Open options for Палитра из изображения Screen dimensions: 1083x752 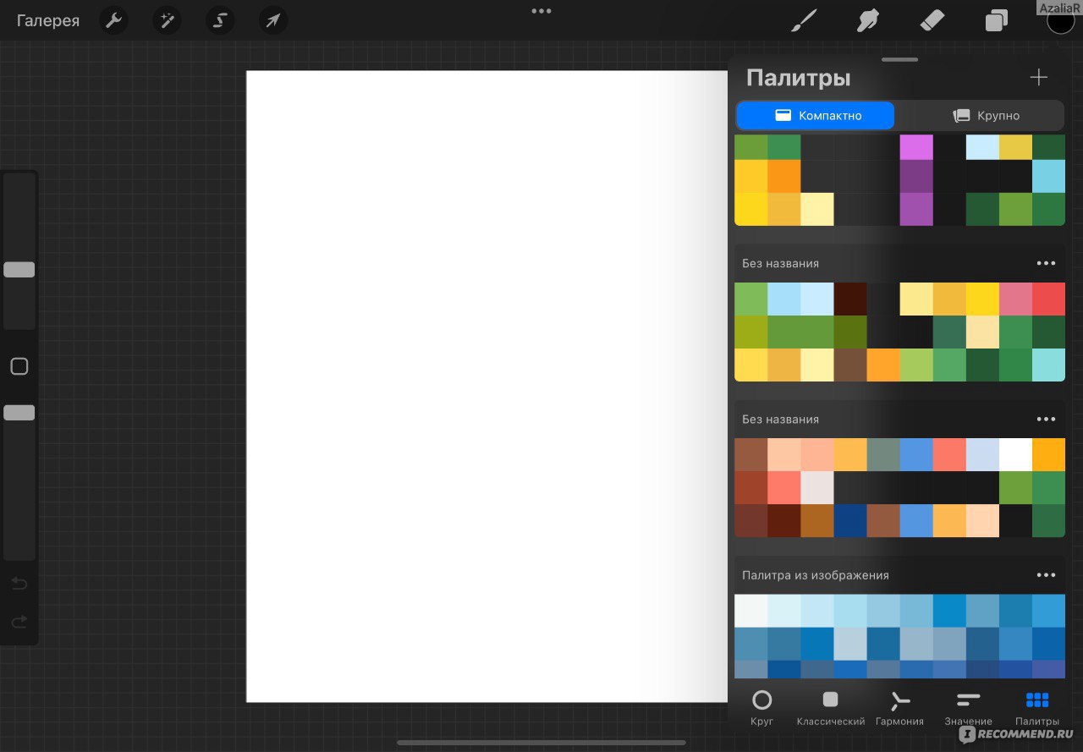[x=1046, y=574]
